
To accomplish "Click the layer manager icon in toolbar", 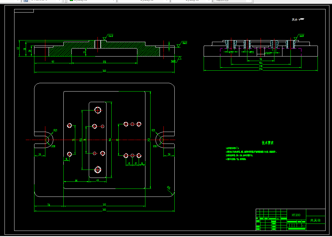I will [x=25, y=1].
